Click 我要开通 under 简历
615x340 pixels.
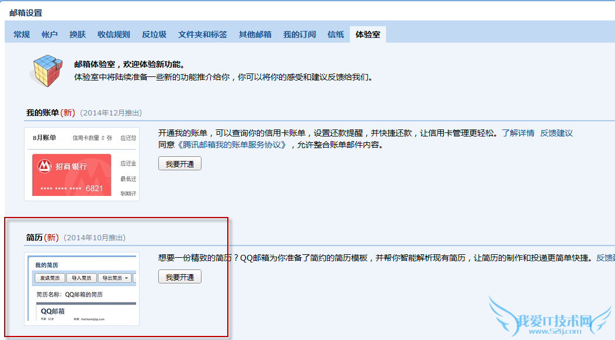point(180,277)
